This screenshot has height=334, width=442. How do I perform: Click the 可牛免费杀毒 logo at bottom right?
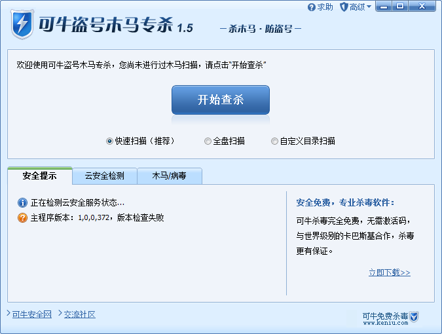pos(391,318)
